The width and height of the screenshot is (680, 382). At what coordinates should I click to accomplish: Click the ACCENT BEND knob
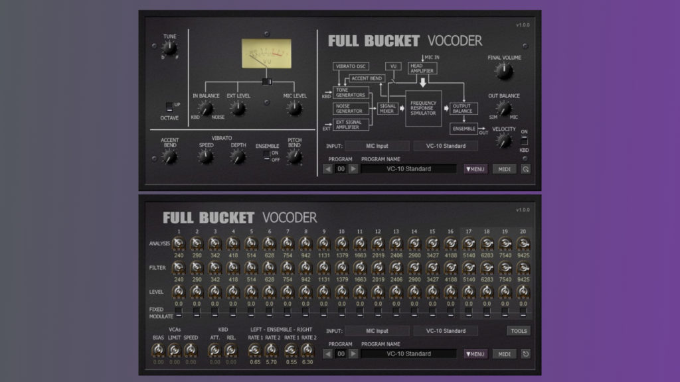click(169, 157)
